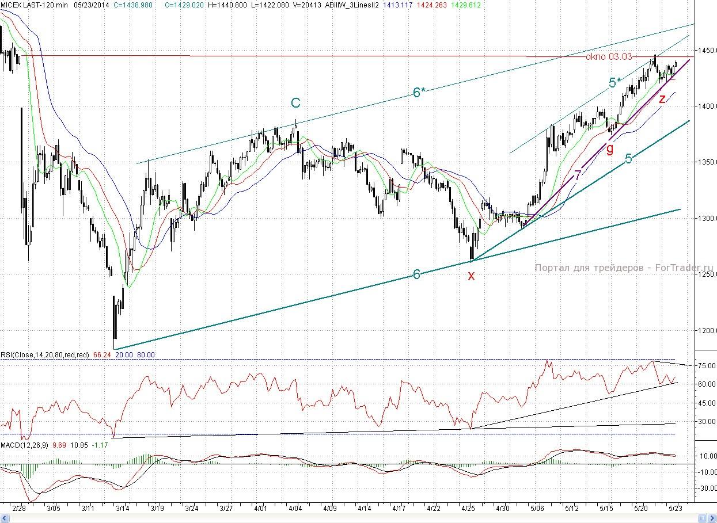Viewport: 717px width, 523px height.
Task: Click the plain '6' lower trendline label
Action: pyautogui.click(x=416, y=274)
